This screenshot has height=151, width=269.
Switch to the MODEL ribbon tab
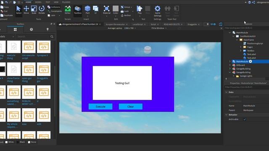click(38, 2)
